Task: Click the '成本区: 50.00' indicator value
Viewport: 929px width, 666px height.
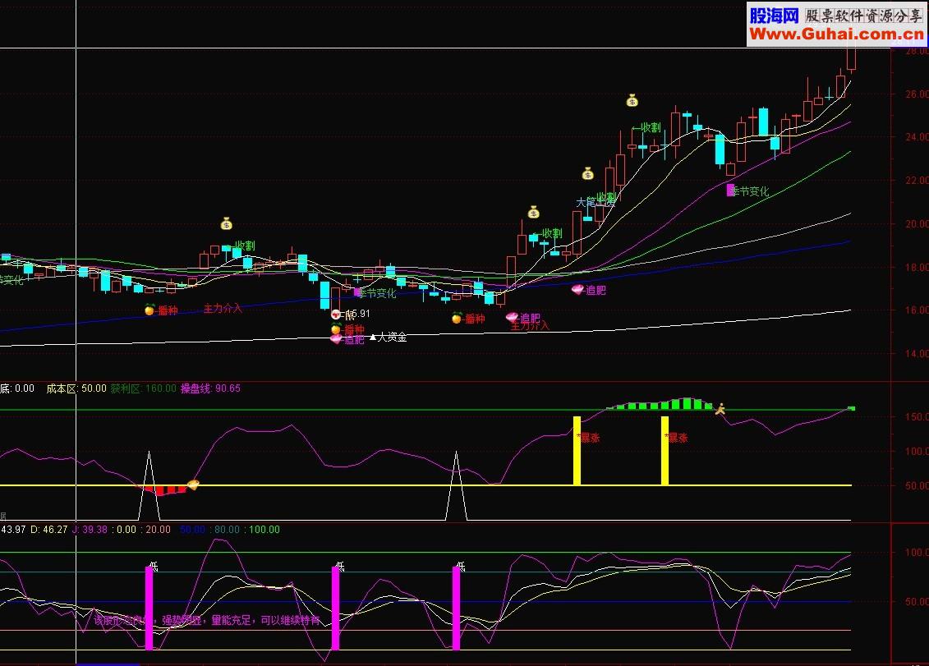Action: (x=76, y=388)
